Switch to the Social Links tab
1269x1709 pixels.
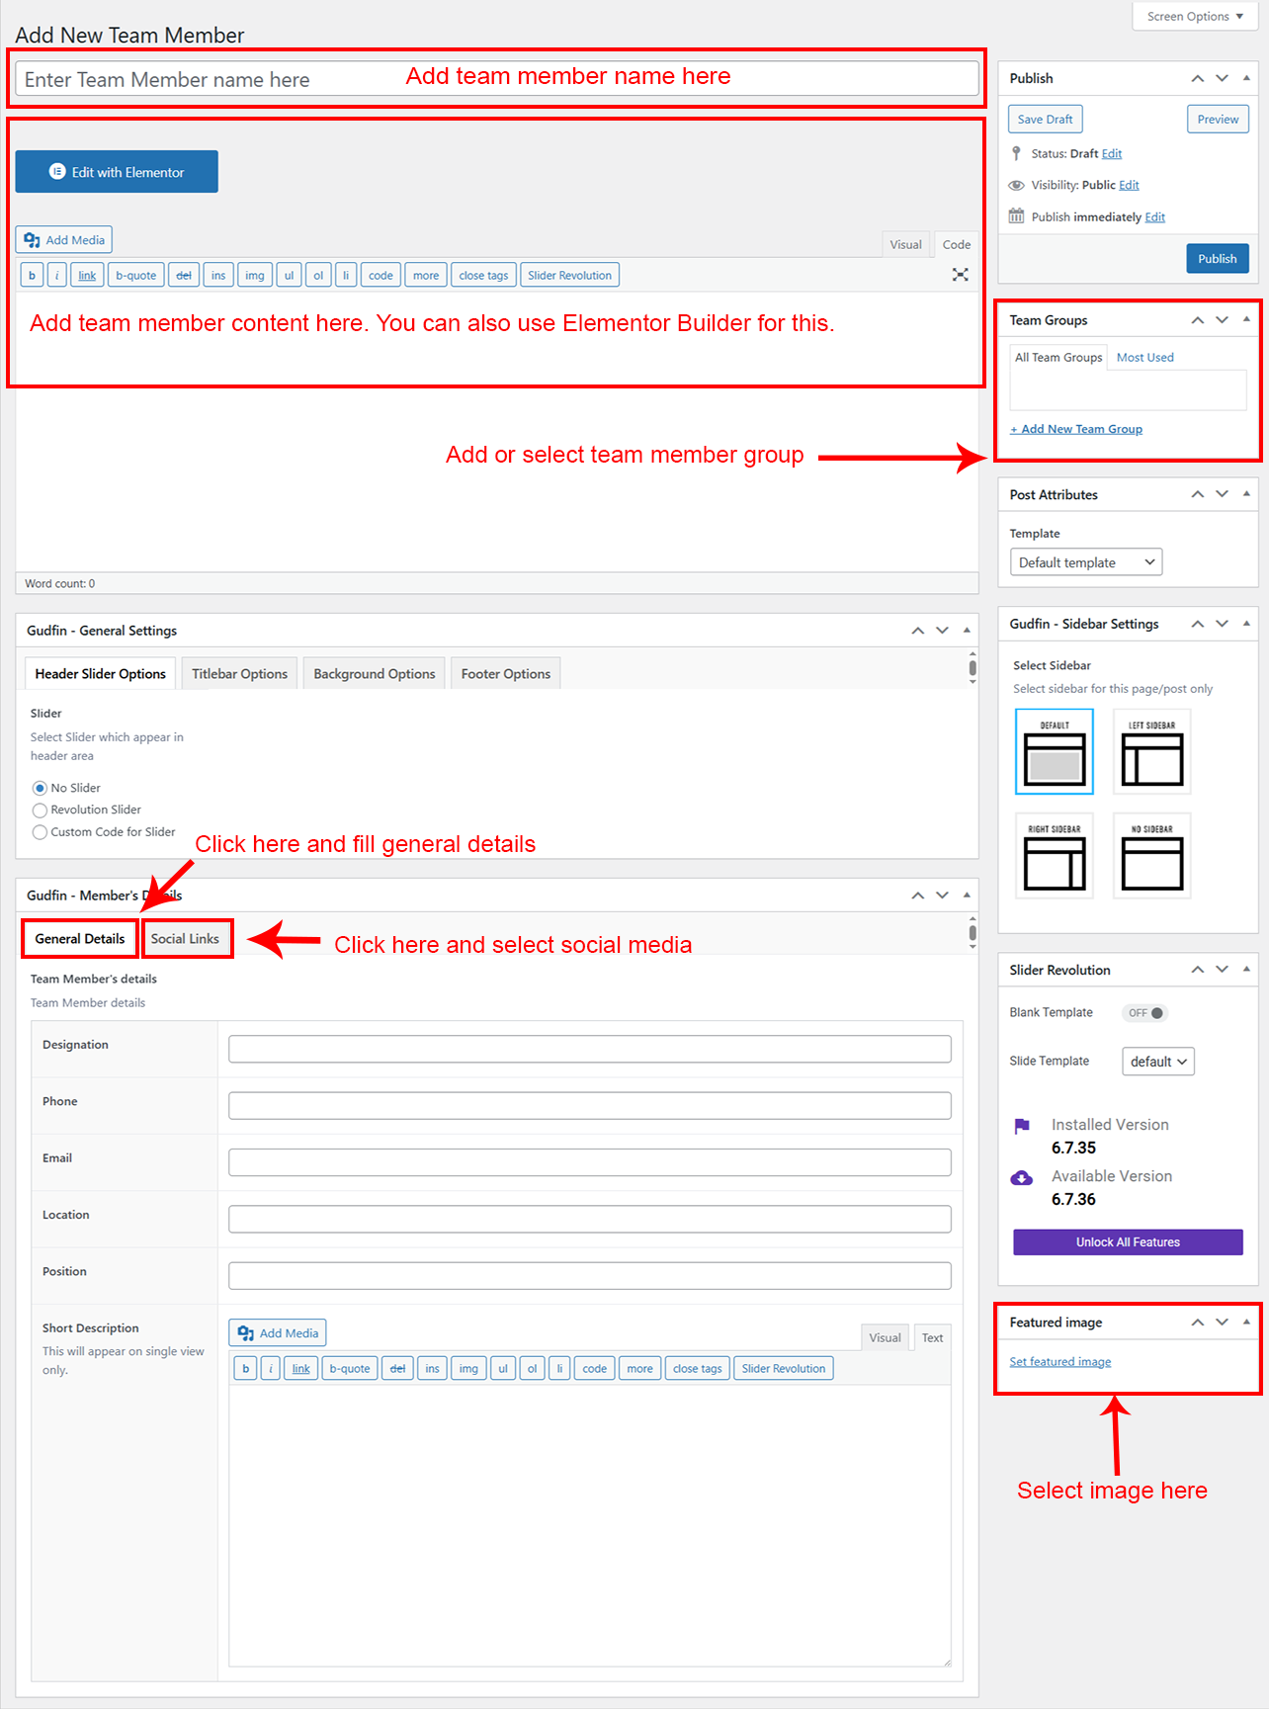click(186, 939)
